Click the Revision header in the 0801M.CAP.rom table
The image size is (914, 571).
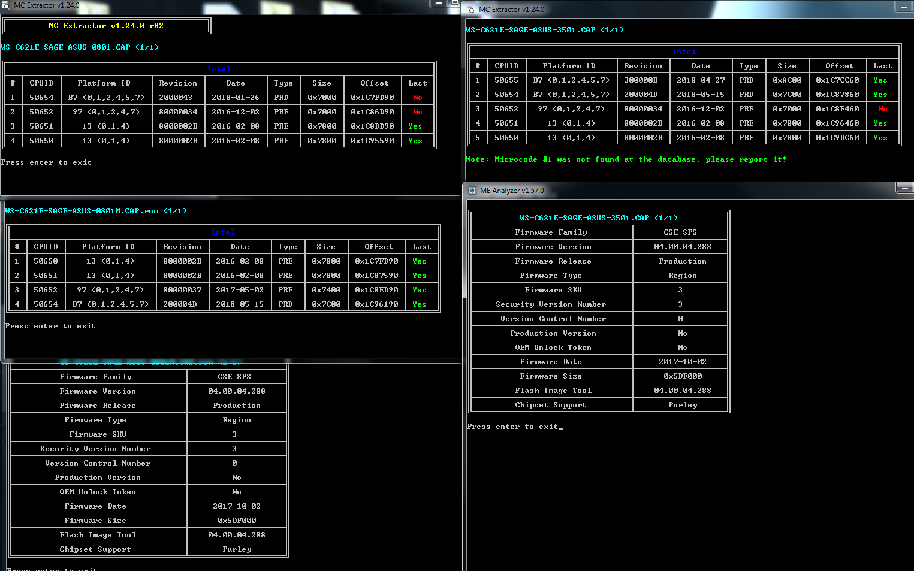tap(182, 247)
